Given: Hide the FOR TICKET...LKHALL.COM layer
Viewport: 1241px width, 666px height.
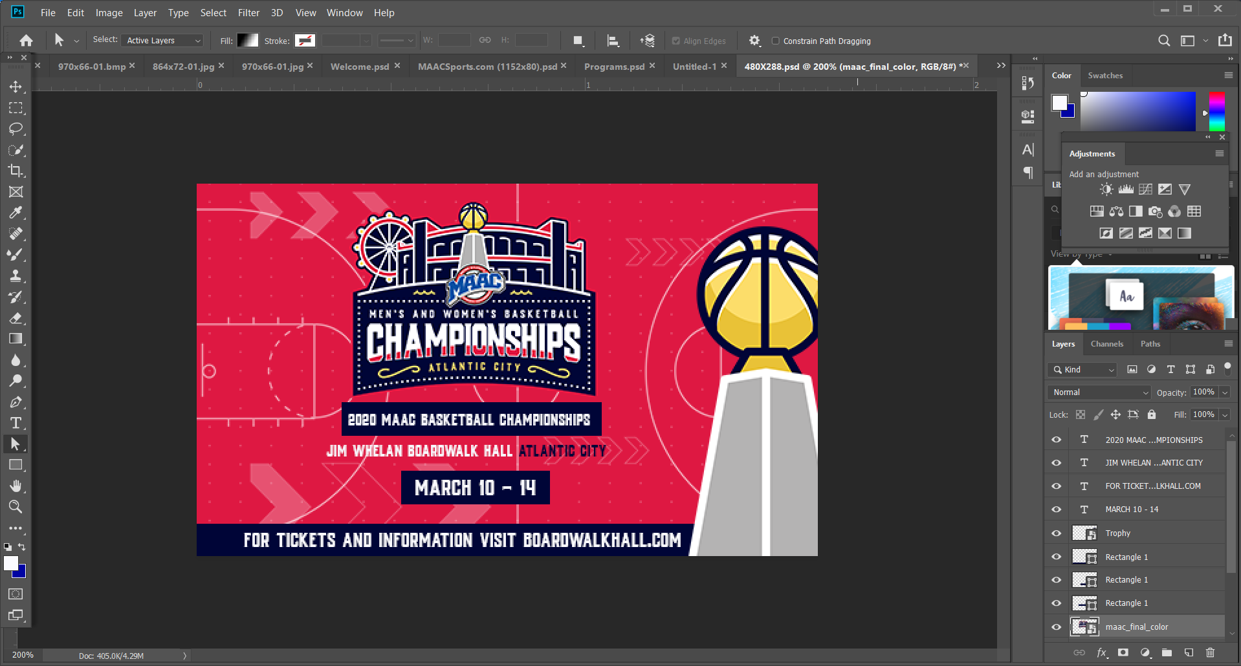Looking at the screenshot, I should pos(1057,486).
